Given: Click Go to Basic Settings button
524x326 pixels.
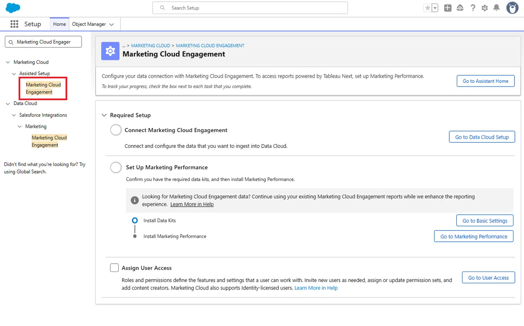Looking at the screenshot, I should (485, 221).
